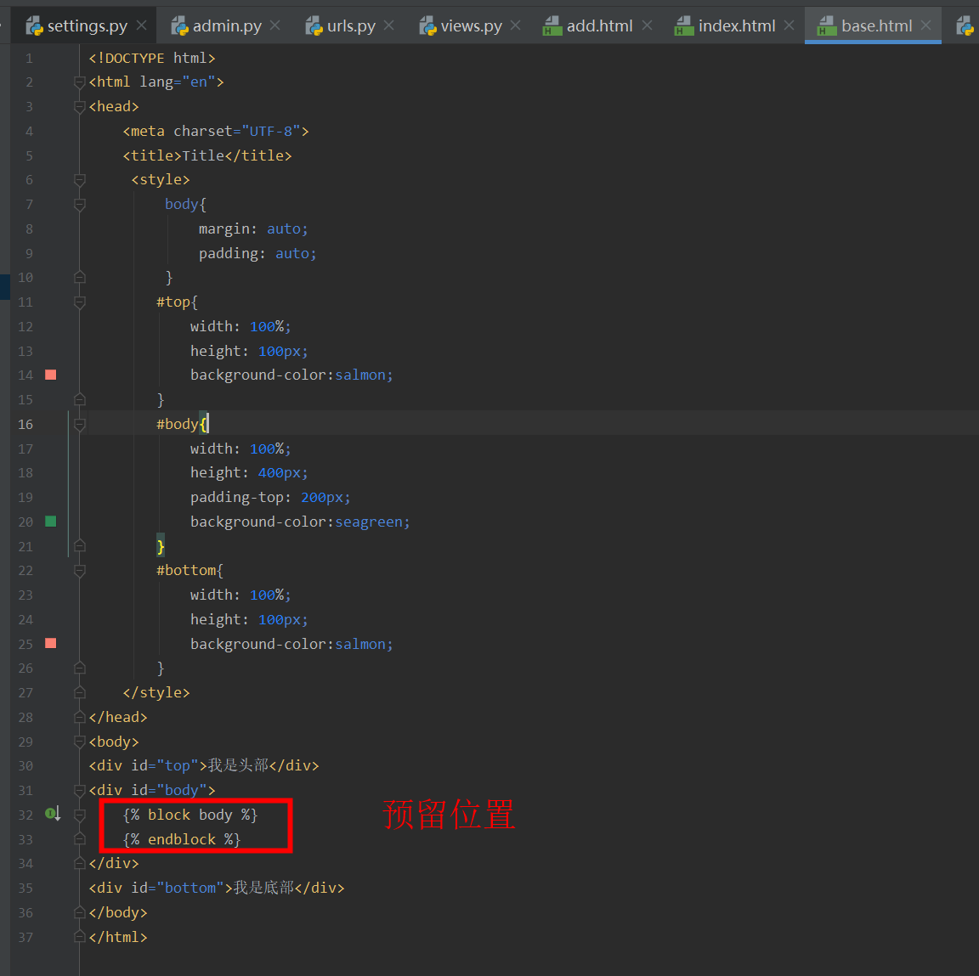Click the fold end marker beside </head>
The width and height of the screenshot is (979, 976).
(79, 716)
